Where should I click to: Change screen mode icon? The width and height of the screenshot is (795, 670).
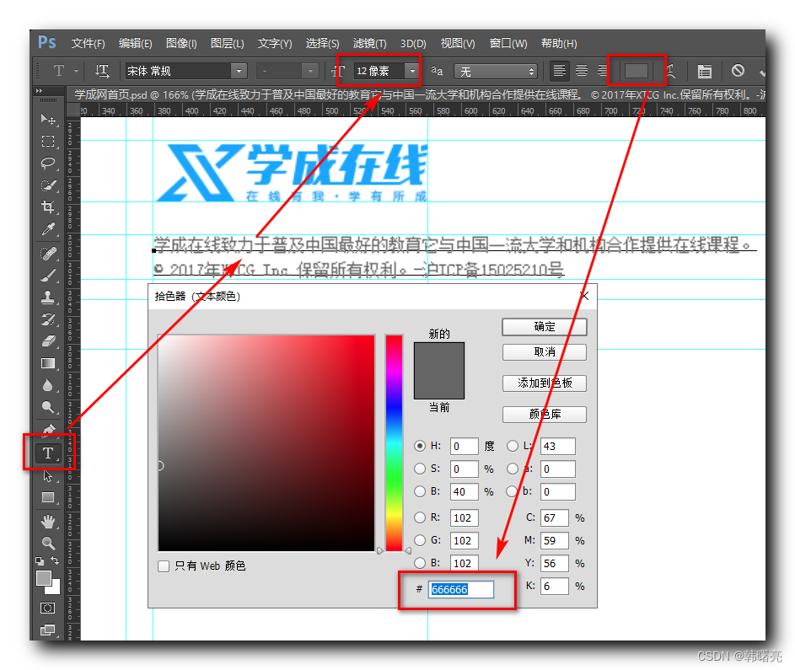[48, 630]
